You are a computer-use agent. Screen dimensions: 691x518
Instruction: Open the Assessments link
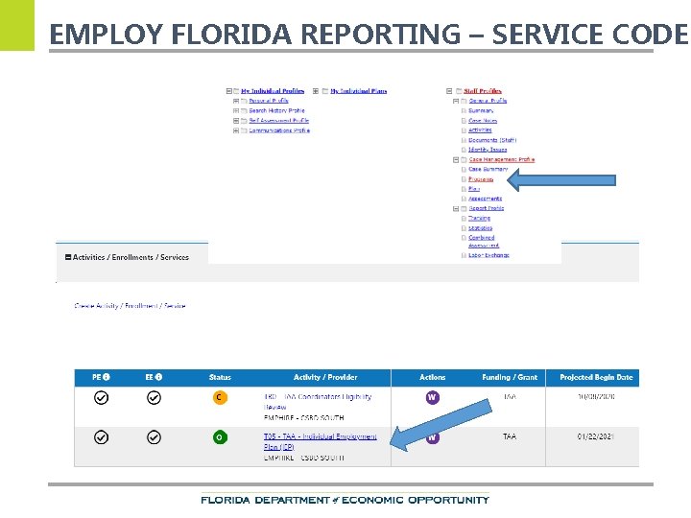(x=485, y=199)
